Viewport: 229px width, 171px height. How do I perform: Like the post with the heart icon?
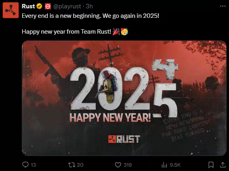point(118,165)
